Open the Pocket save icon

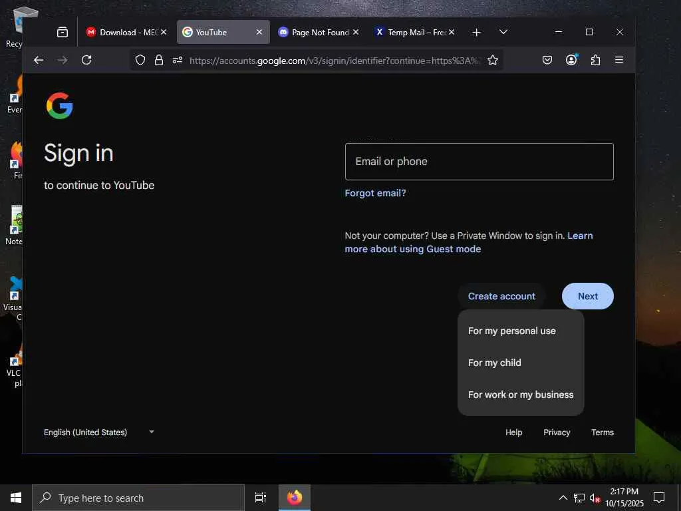[547, 60]
